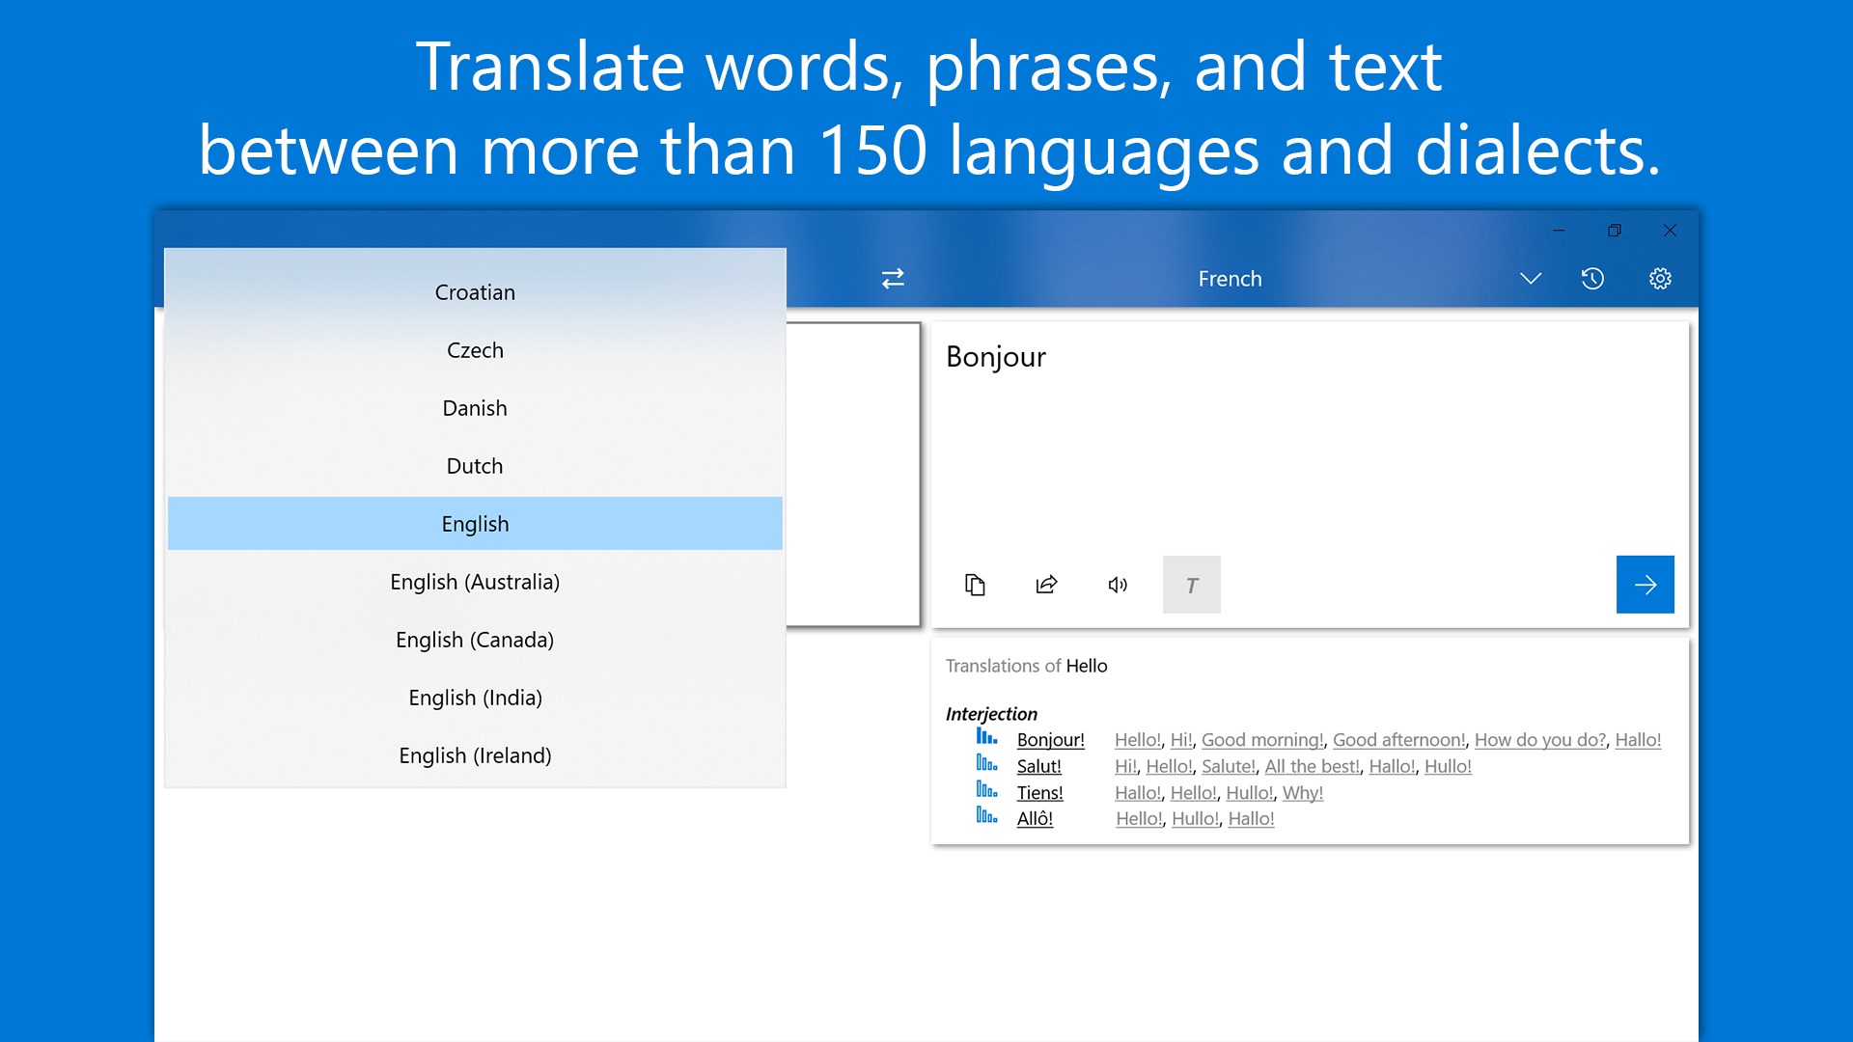Choose English (Australia) in the list
Screen dimensions: 1853x1042
click(x=475, y=582)
